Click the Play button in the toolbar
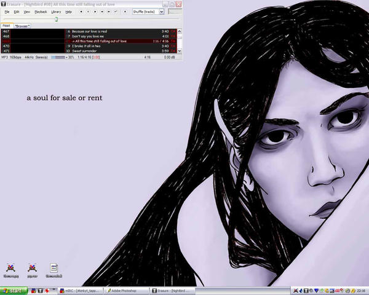Image resolution: width=369 pixels, height=295 pixels. coord(95,12)
